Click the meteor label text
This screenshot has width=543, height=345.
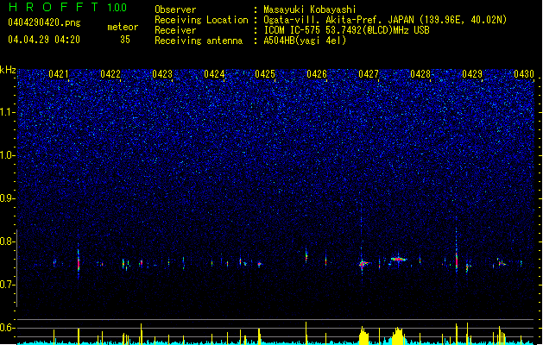(123, 27)
